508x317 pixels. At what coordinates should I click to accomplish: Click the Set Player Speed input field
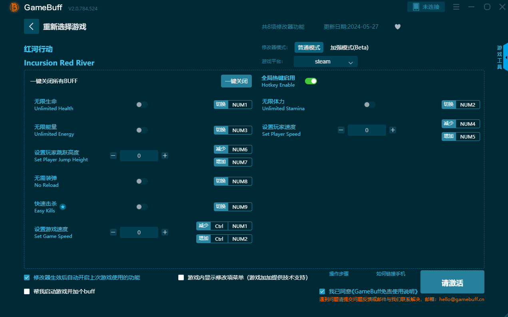367,130
